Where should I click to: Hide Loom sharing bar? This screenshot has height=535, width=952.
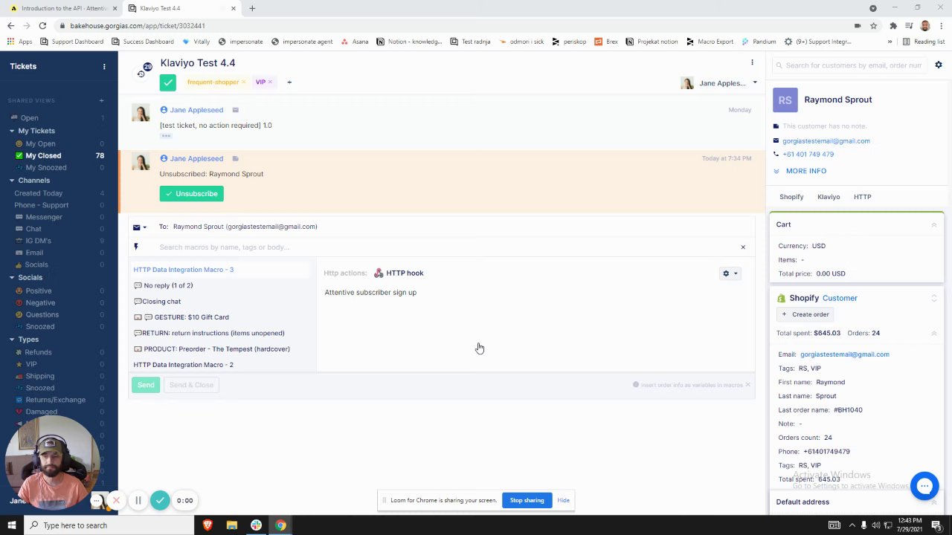coord(563,501)
